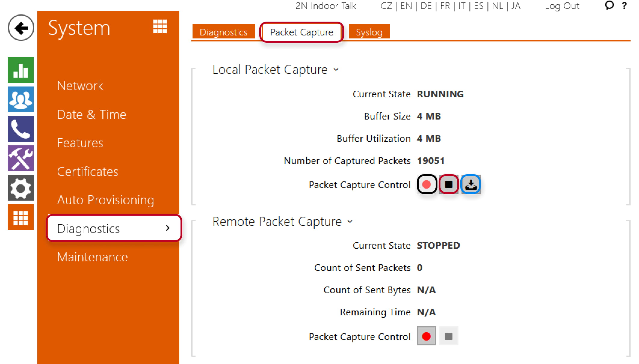This screenshot has width=639, height=364.
Task: Select Diagnostics in the System menu
Action: coord(114,228)
